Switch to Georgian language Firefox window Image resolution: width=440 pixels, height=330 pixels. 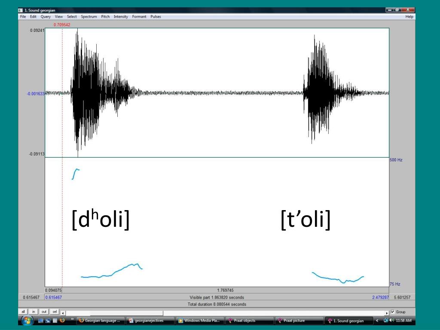[x=101, y=321]
